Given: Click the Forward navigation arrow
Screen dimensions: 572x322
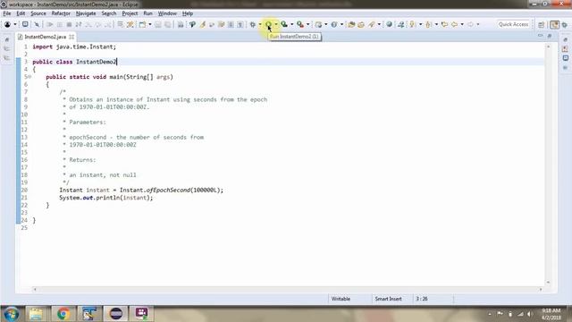Looking at the screenshot, I should (x=470, y=24).
